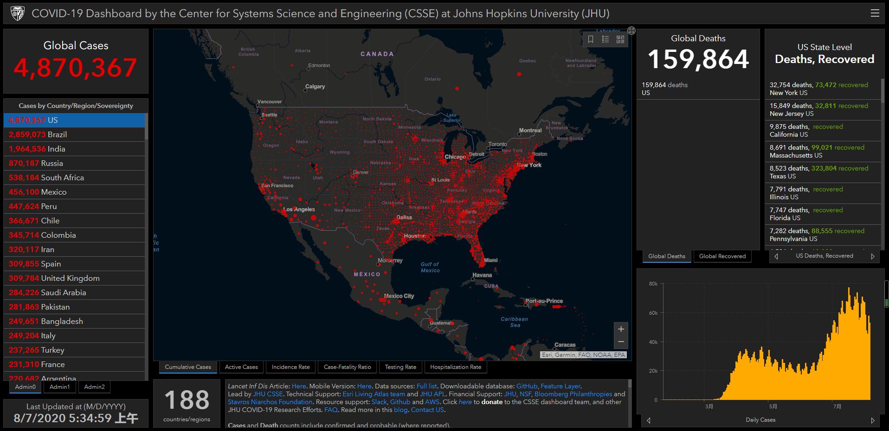The width and height of the screenshot is (889, 431).
Task: Go to next US Deaths, Recovered panel
Action: 873,256
